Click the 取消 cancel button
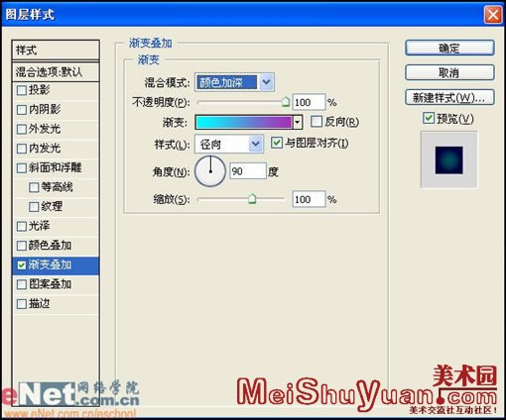The image size is (506, 420). (449, 72)
